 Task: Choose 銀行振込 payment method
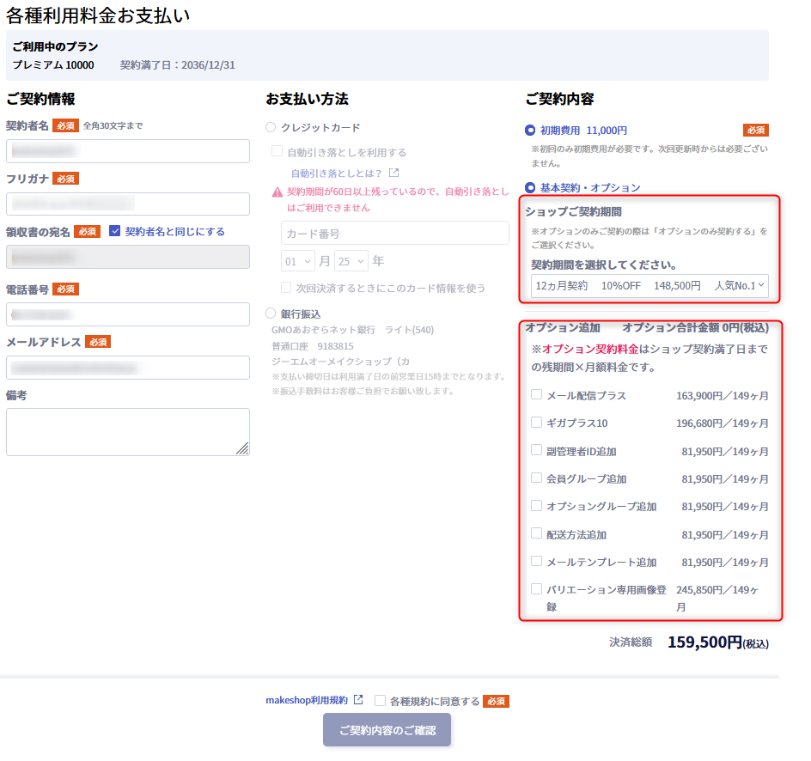(271, 314)
